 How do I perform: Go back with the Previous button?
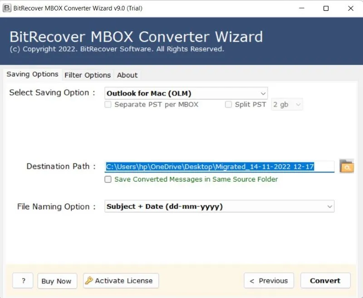click(x=269, y=281)
